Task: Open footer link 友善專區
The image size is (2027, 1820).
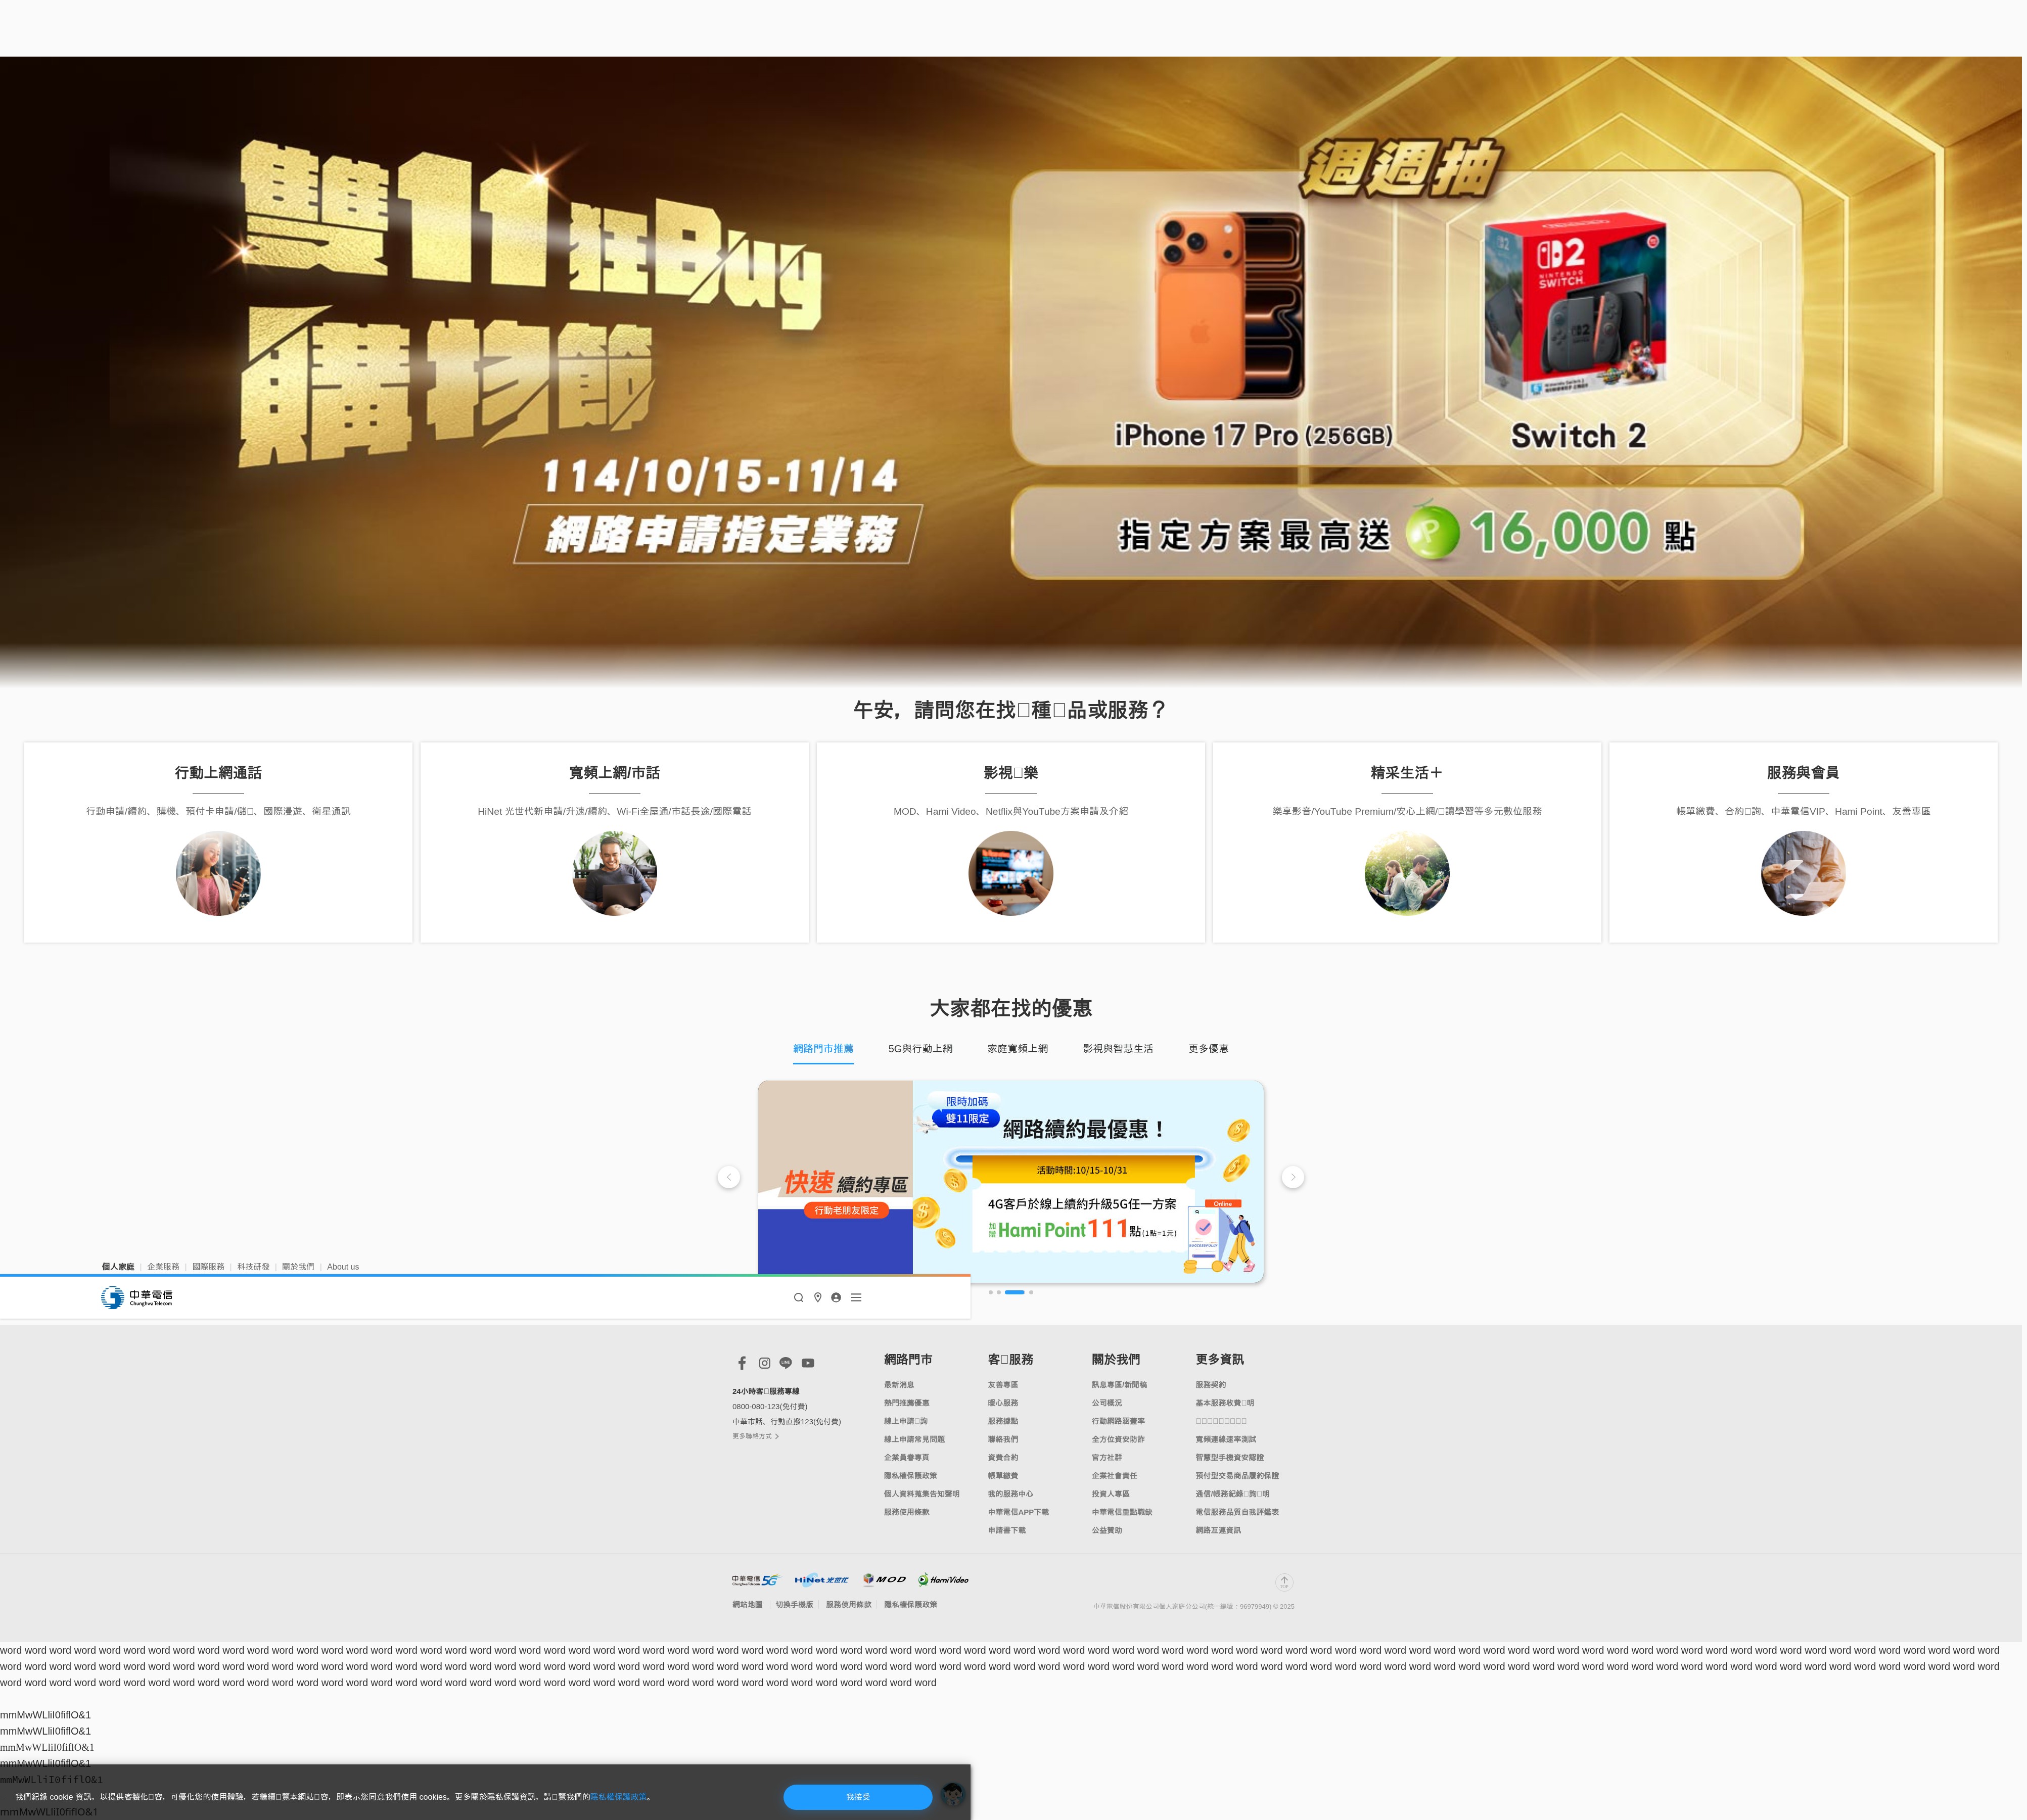Action: click(x=1003, y=1385)
